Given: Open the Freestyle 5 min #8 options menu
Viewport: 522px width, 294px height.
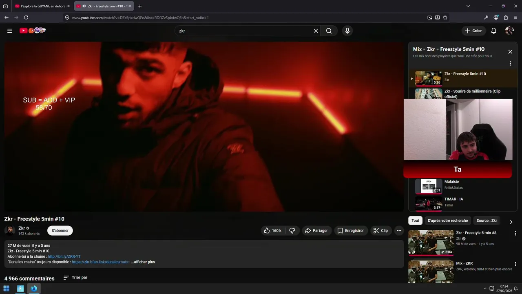Looking at the screenshot, I should 515,234.
